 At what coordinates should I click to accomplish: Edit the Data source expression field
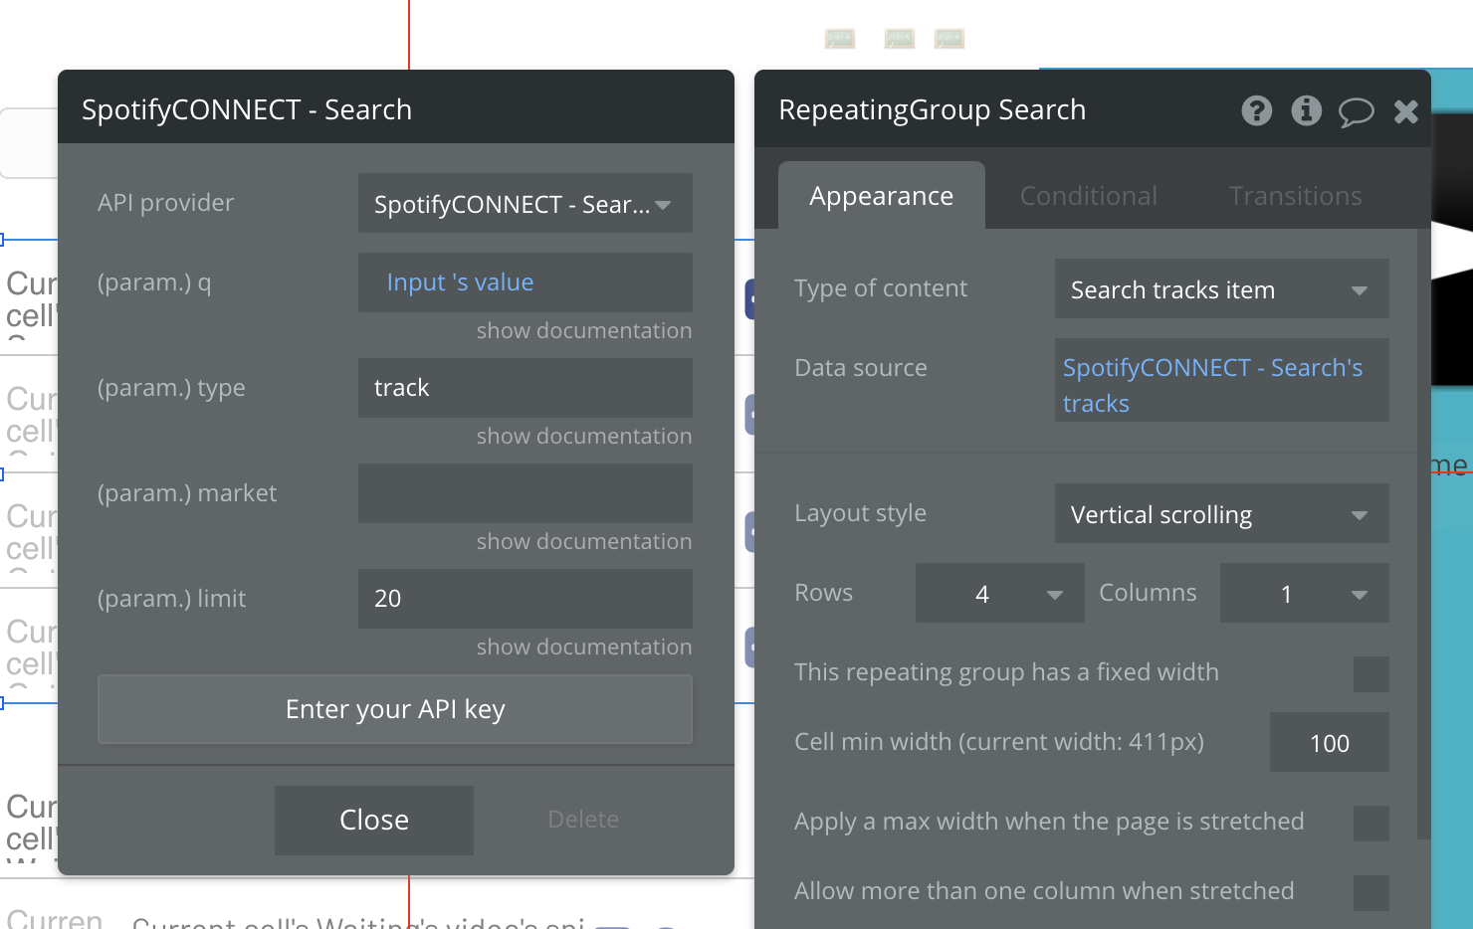click(1222, 380)
